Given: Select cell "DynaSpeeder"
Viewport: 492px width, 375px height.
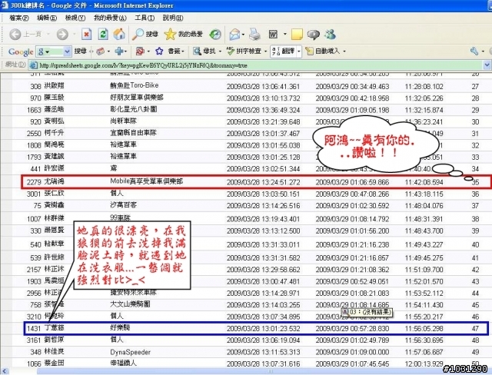Looking at the screenshot, I should [130, 352].
